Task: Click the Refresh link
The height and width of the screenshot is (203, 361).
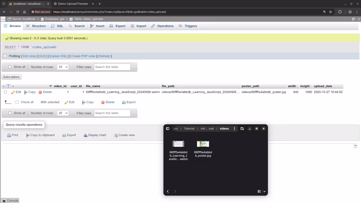Action: pos(105,56)
